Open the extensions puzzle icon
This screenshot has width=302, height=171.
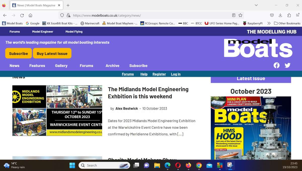pos(289,15)
